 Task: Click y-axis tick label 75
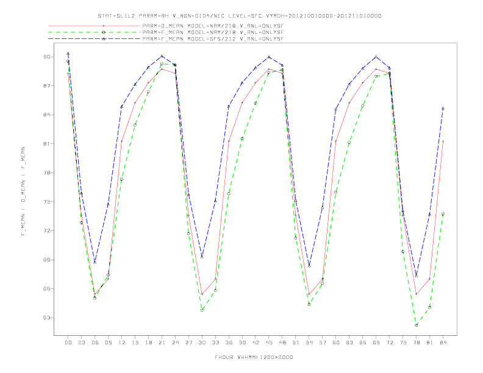[x=46, y=202]
